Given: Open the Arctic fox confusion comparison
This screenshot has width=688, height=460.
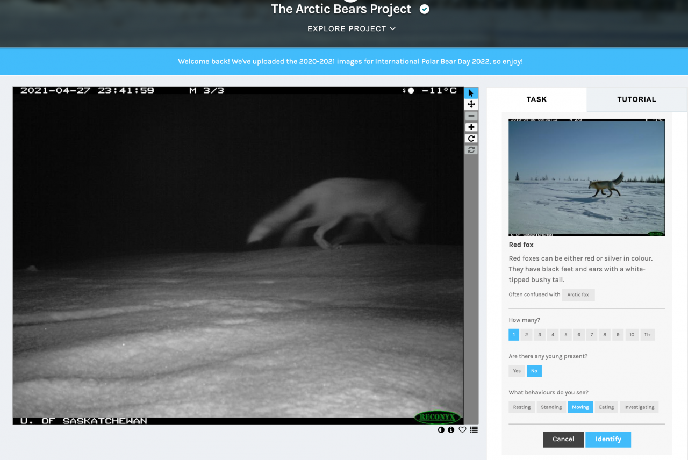Looking at the screenshot, I should pos(578,294).
